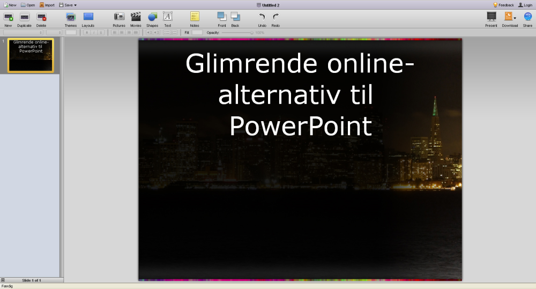This screenshot has height=289, width=536.
Task: Decrease text indent
Action: click(x=150, y=33)
